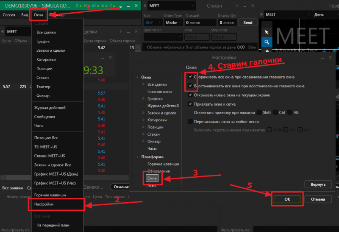
Task: Select the magnifier zoom tool on chart
Action: tap(267, 42)
